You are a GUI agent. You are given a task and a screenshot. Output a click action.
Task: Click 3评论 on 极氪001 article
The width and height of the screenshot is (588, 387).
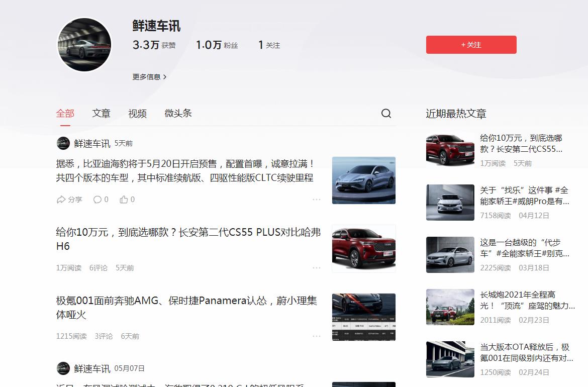click(104, 336)
